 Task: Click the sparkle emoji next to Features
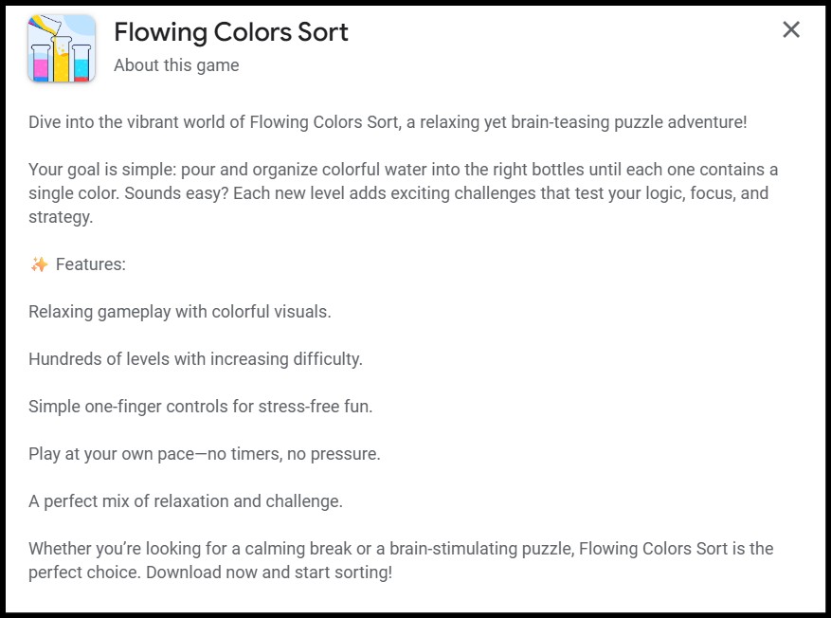39,264
